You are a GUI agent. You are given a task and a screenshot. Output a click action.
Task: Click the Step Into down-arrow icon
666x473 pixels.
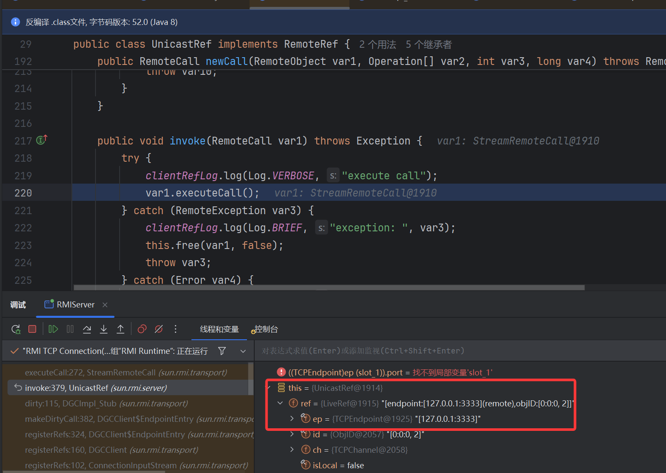(104, 329)
